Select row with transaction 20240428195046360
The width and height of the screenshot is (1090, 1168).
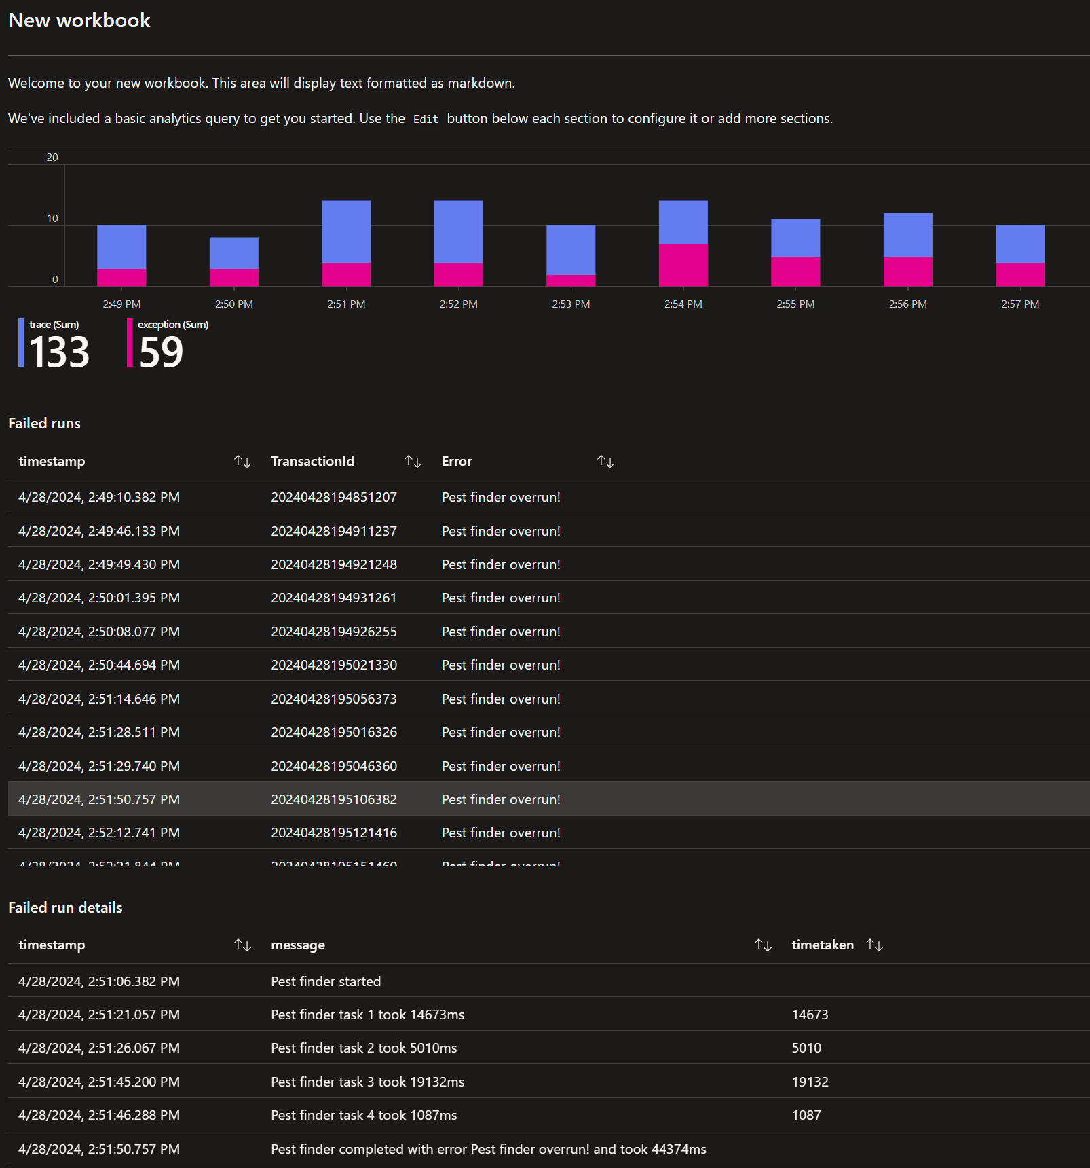coord(549,766)
